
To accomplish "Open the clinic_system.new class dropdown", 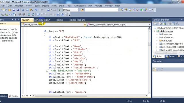I will 85,25.
